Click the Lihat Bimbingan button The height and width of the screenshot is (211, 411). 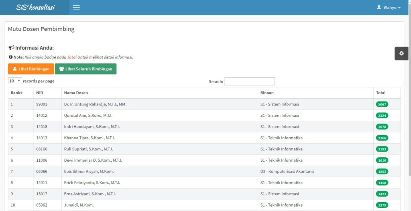(31, 69)
